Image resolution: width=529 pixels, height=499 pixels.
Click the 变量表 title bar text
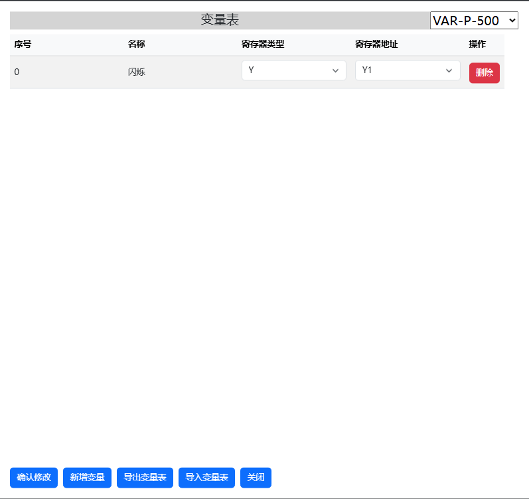[x=220, y=21]
